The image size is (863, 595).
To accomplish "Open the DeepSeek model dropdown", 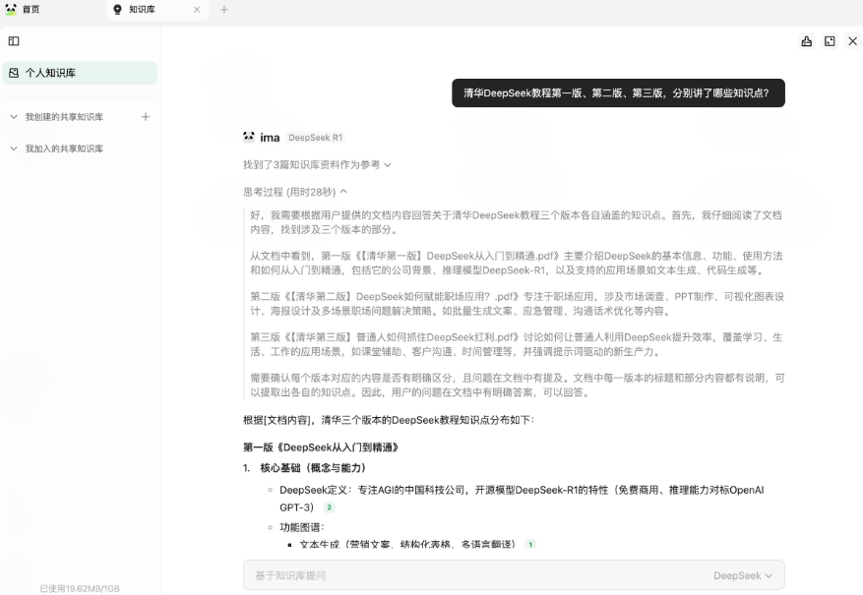I will pos(743,575).
